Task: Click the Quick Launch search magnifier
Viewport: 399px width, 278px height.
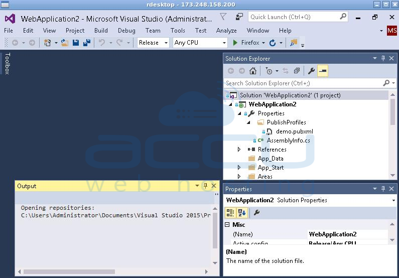Action: (x=343, y=17)
